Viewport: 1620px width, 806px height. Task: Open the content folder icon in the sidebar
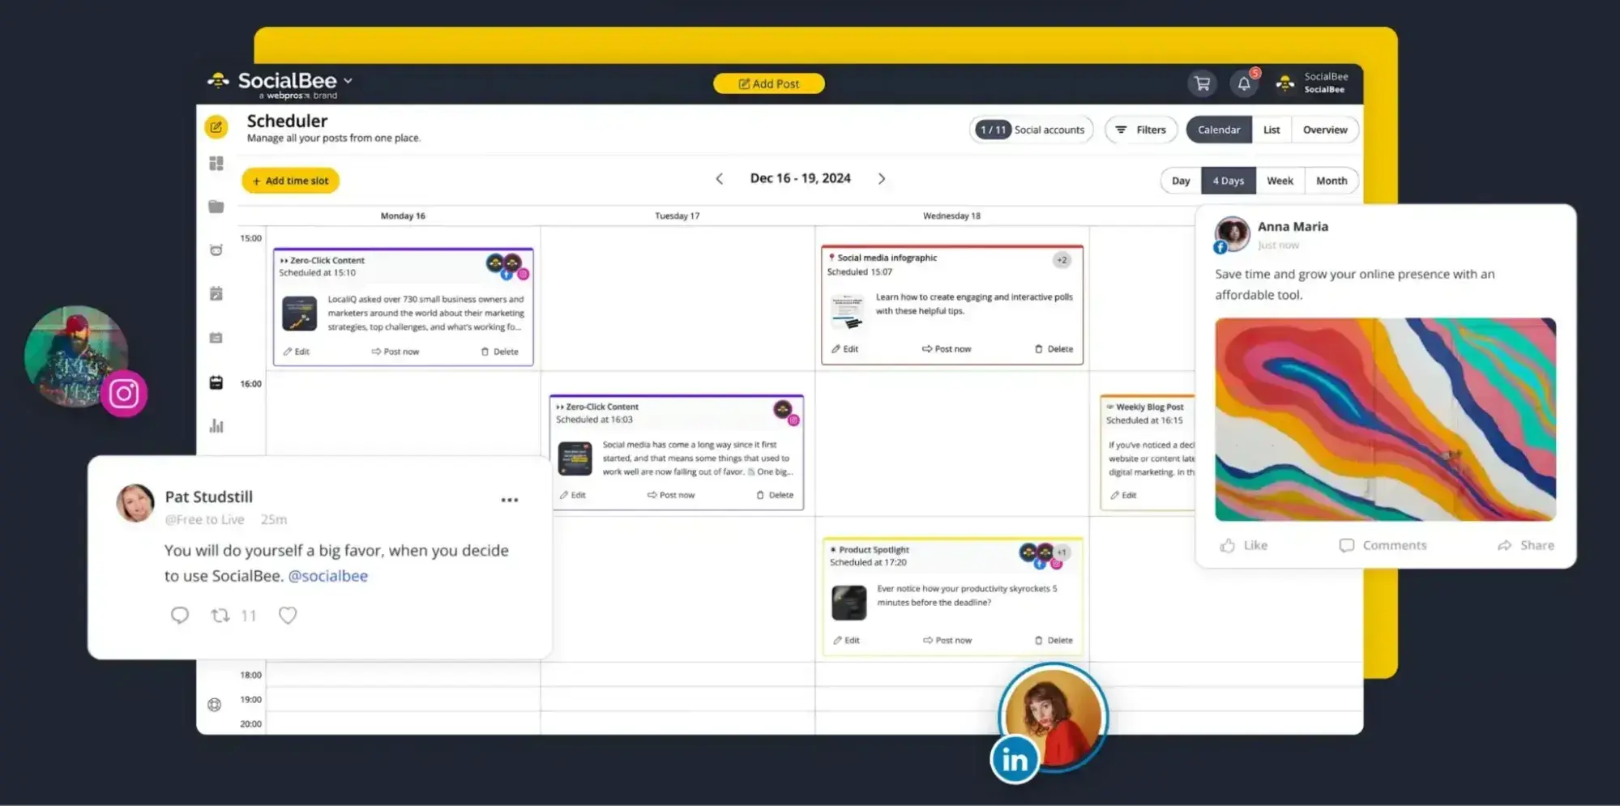(215, 207)
